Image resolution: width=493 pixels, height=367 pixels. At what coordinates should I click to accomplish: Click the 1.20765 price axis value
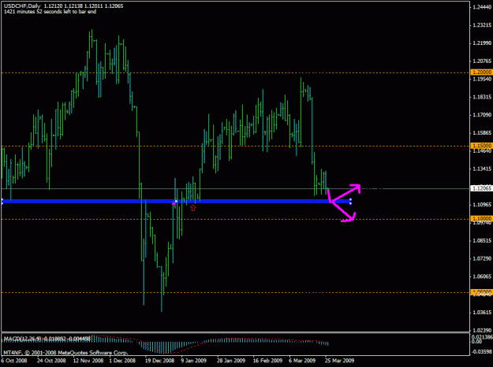482,61
